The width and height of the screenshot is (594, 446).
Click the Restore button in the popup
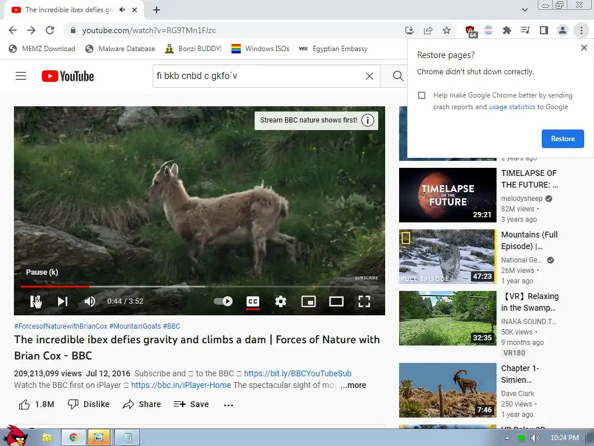point(563,139)
